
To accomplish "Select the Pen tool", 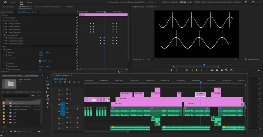I will coord(48,96).
